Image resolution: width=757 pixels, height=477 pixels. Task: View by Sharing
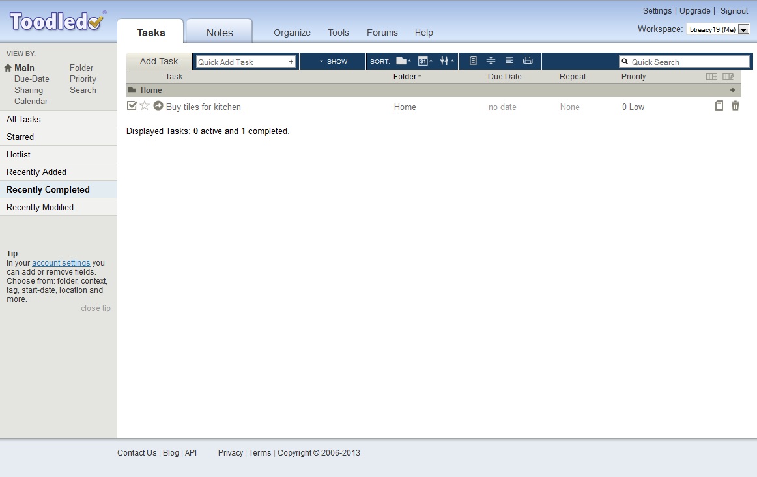[x=29, y=90]
